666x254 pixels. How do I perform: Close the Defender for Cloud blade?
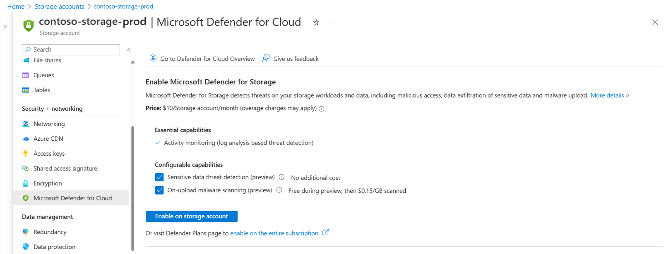click(655, 22)
